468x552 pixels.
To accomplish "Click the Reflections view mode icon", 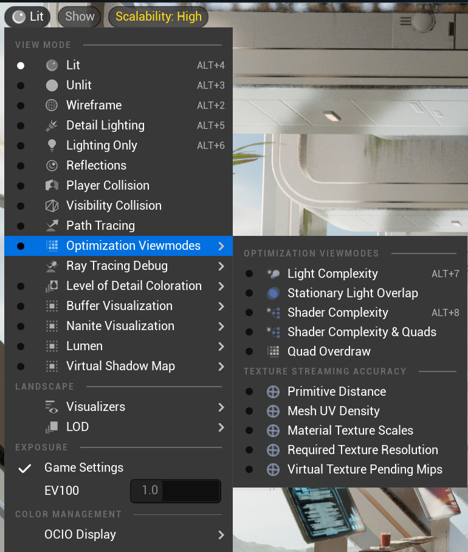I will pyautogui.click(x=52, y=165).
